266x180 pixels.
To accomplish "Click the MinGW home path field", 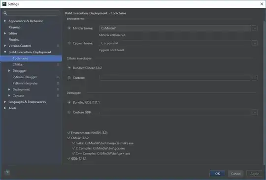I will pyautogui.click(x=175, y=28).
